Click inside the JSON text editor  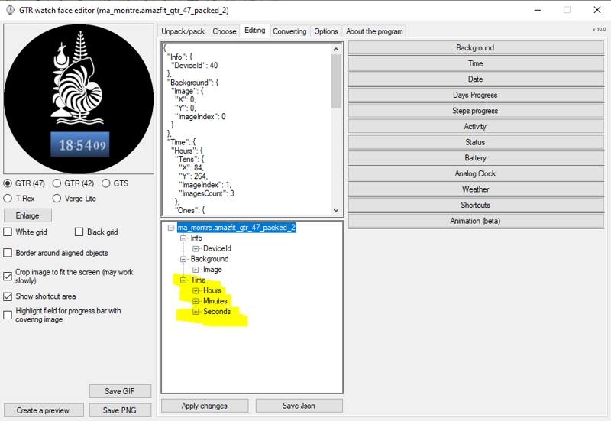click(x=247, y=130)
